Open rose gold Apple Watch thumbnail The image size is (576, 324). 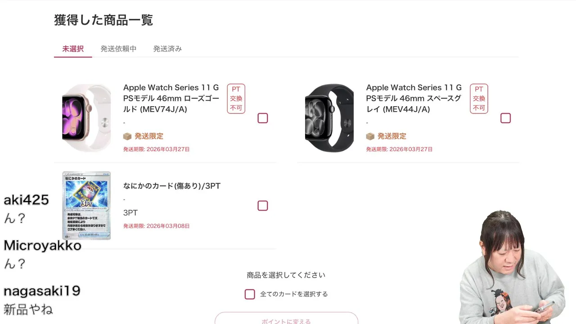pyautogui.click(x=86, y=118)
